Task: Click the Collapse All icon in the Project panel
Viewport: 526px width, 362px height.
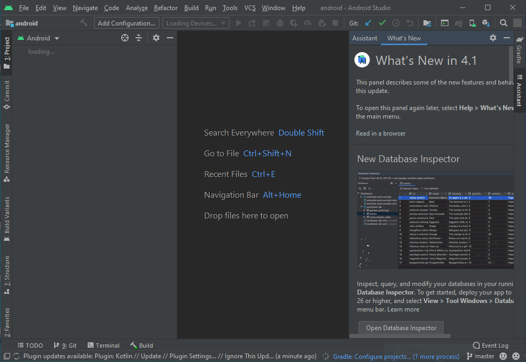Action: (x=139, y=38)
